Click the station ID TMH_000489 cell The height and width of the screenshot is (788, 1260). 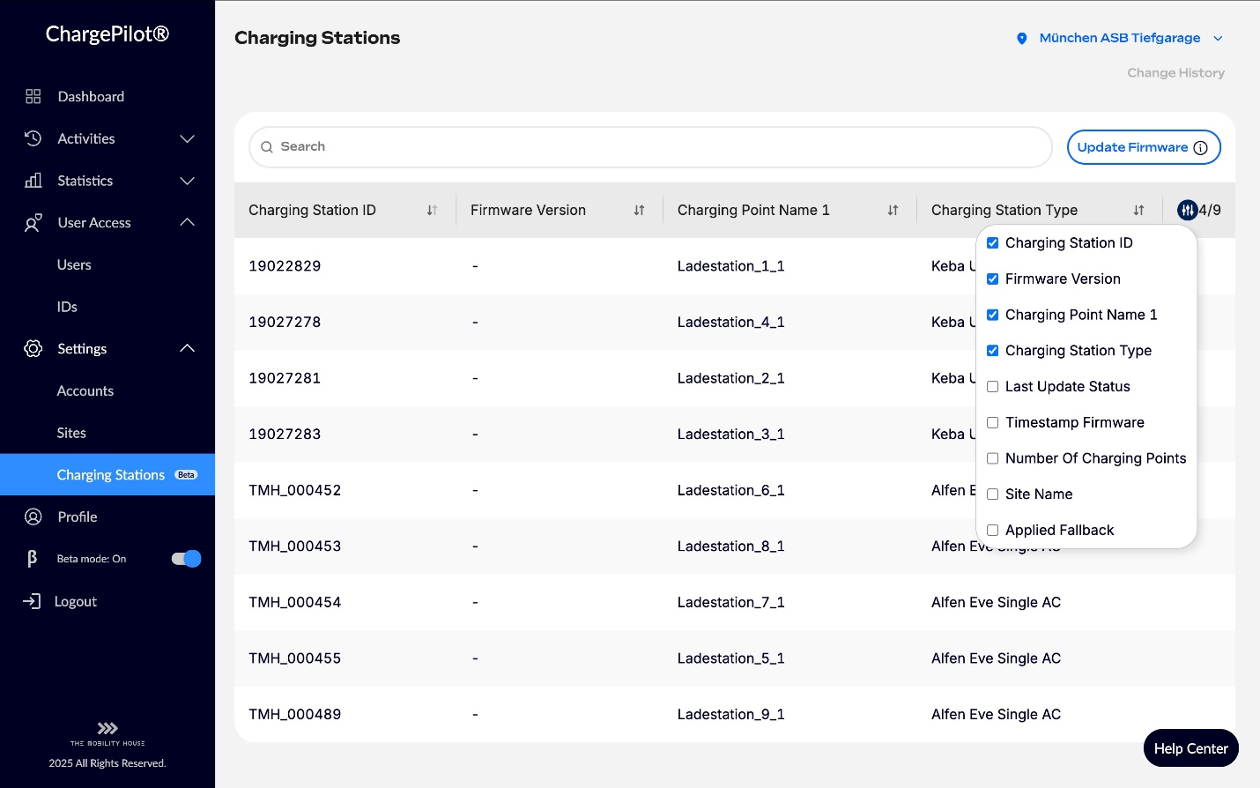[294, 714]
